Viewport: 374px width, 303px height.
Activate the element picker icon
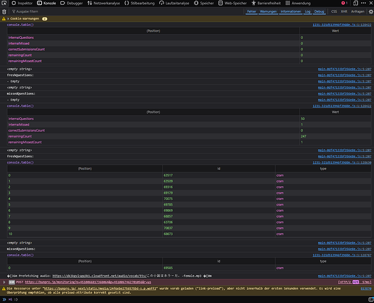4,3
